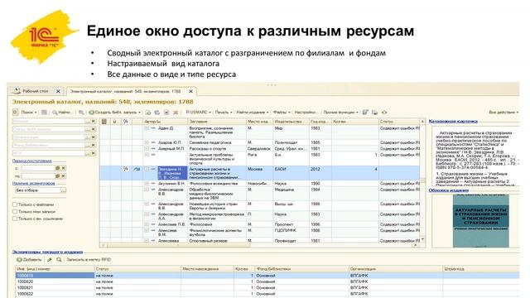Image resolution: width=530 pixels, height=298 pixels.
Task: Expand the Адам Д. row
Action: coord(147,128)
